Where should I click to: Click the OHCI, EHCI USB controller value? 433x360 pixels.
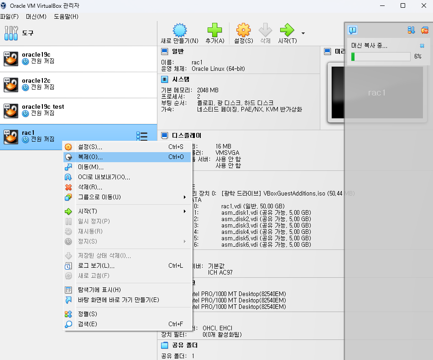pyautogui.click(x=217, y=328)
